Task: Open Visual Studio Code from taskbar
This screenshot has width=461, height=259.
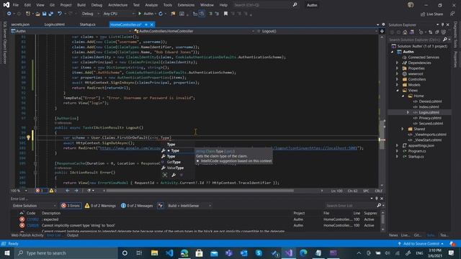Action: (x=169, y=253)
